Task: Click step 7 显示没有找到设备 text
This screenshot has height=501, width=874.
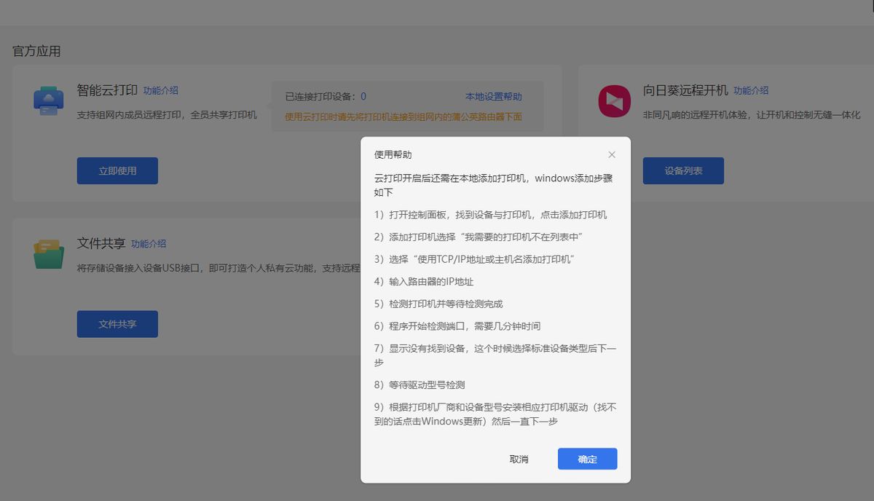Action: [495, 355]
